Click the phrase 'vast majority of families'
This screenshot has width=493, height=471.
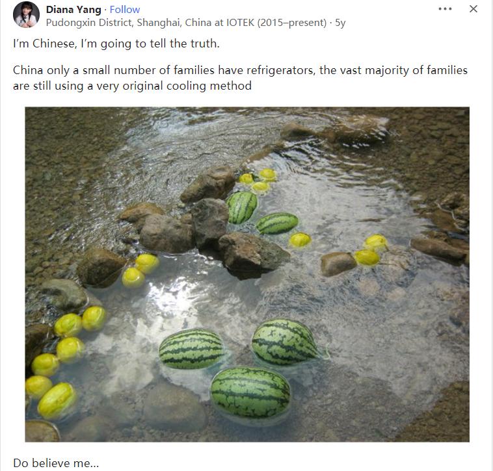[x=401, y=70]
